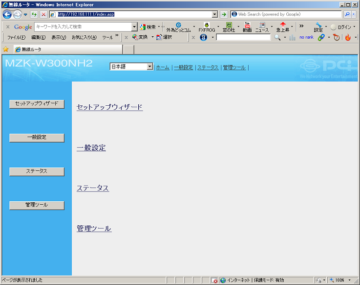360x285 pixels.
Task: Open the FXFROG toolbar icon
Action: 207,26
